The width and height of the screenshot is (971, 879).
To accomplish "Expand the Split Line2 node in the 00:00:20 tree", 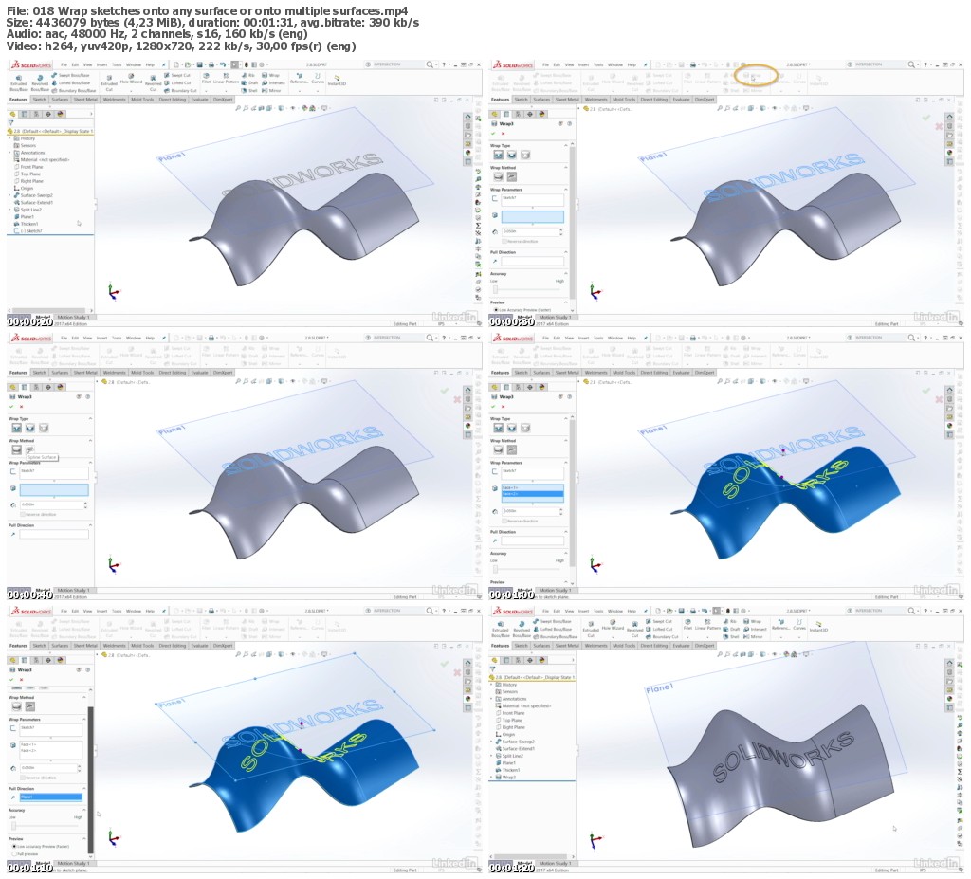I will (9, 210).
